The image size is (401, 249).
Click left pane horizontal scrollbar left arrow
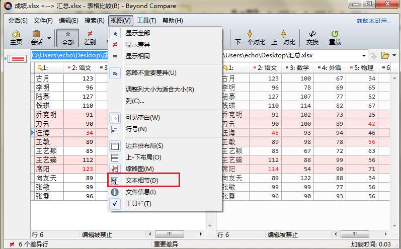[x=150, y=234]
